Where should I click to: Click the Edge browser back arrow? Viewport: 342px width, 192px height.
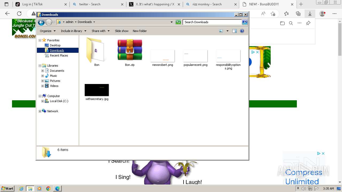click(x=7, y=14)
